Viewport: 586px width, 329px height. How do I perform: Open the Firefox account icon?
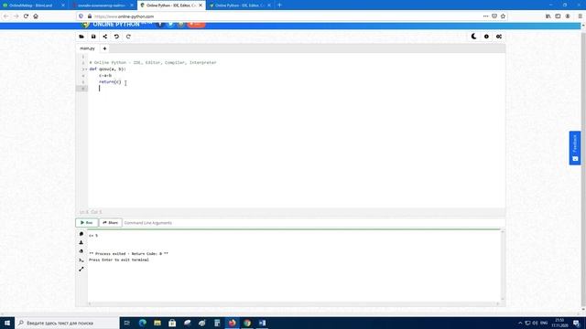click(568, 16)
